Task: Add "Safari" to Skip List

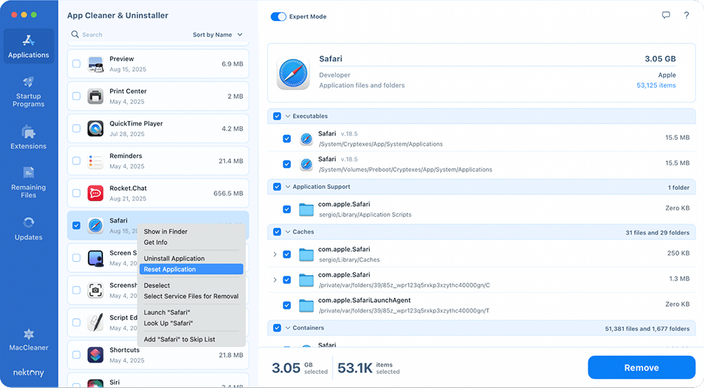Action: 191,339
